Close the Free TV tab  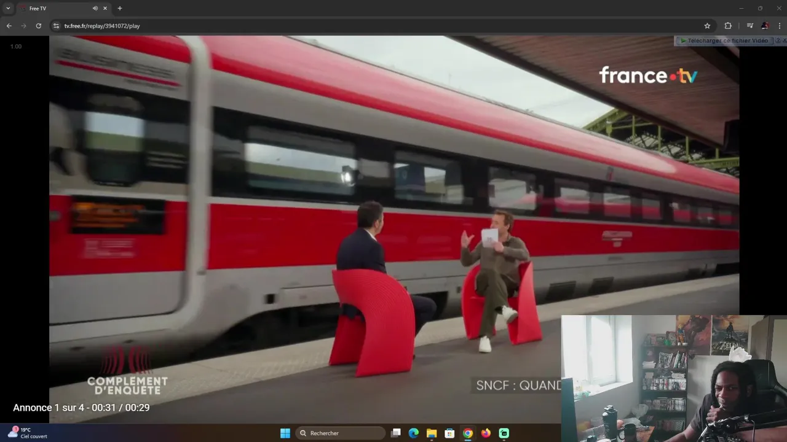point(105,9)
